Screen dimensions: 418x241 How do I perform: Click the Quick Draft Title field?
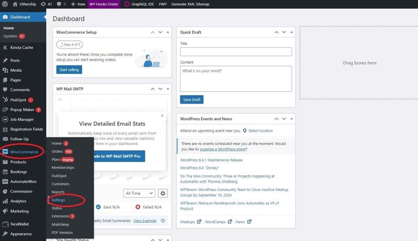[x=236, y=51]
